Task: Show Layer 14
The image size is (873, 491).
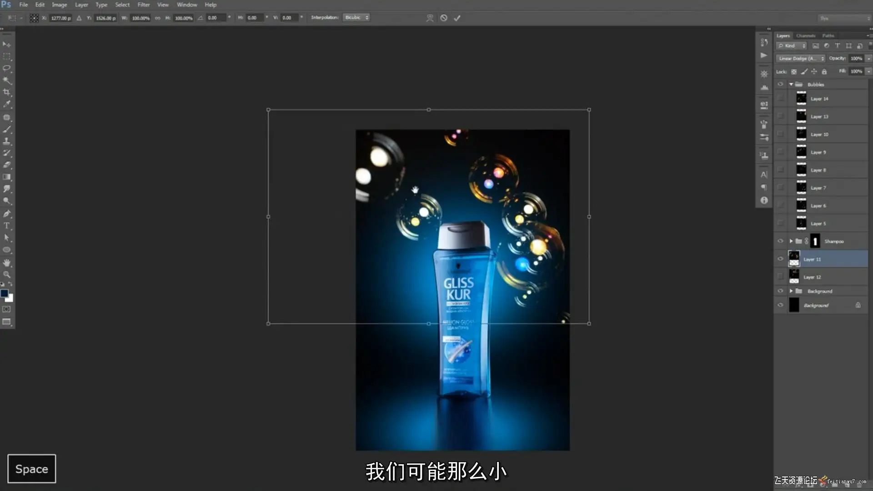Action: tap(780, 98)
